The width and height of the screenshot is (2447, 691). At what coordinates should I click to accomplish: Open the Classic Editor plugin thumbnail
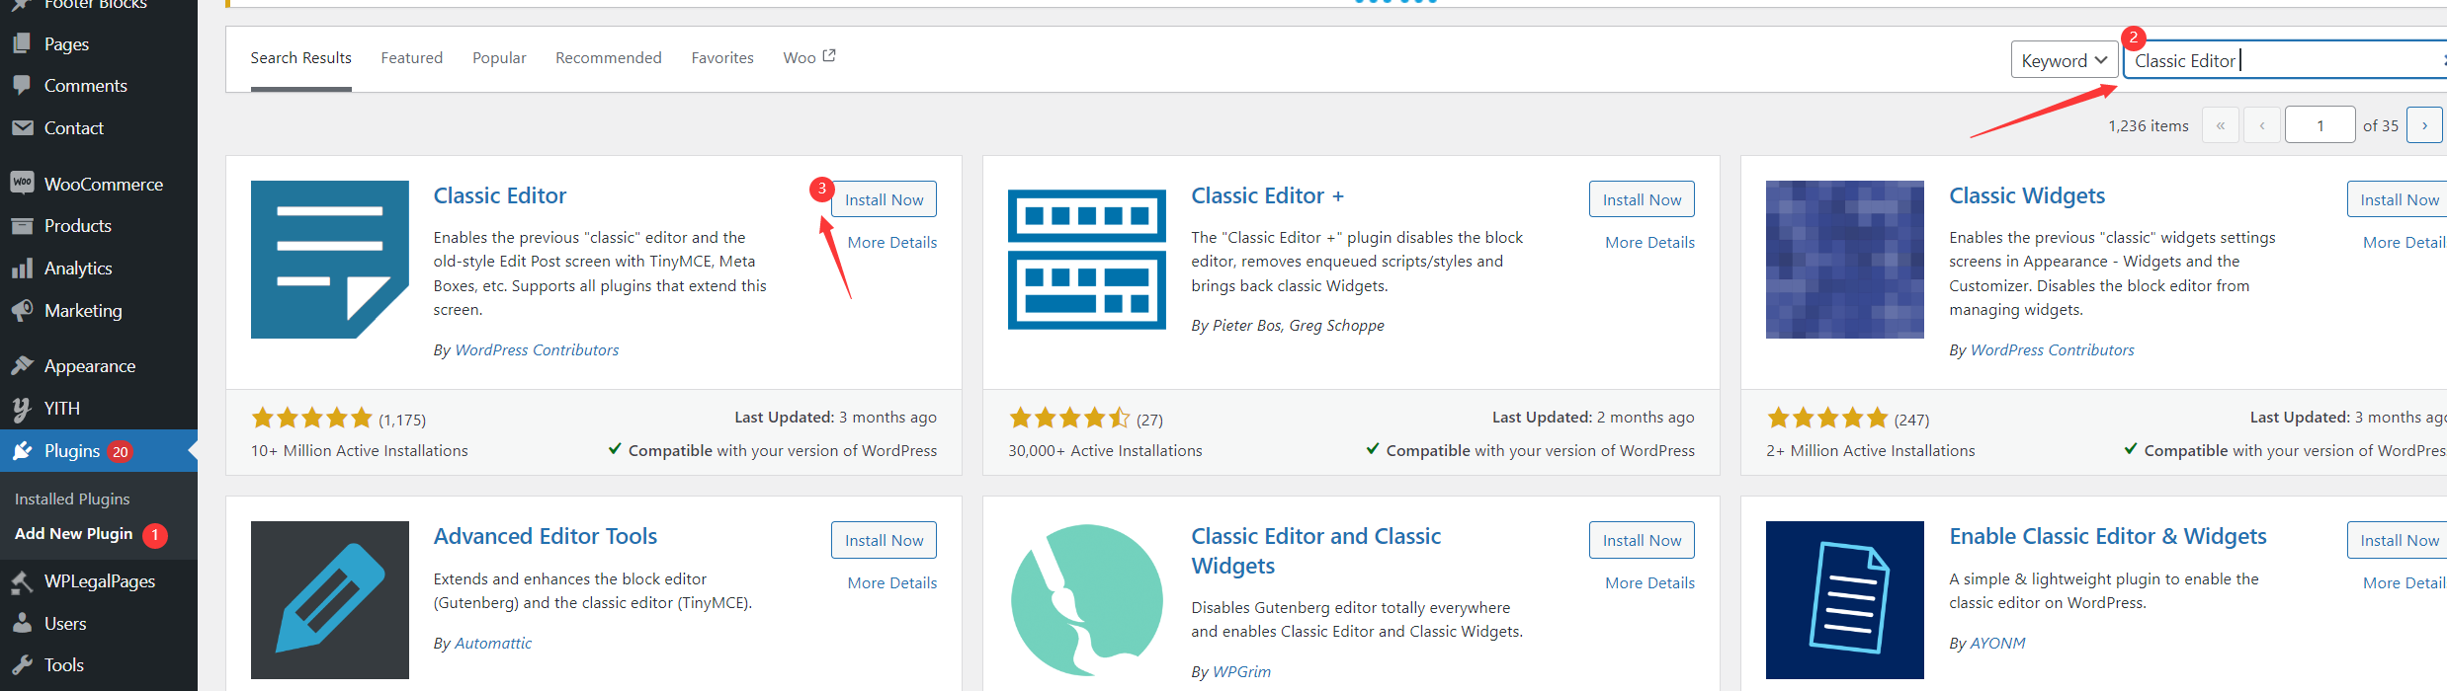[329, 260]
